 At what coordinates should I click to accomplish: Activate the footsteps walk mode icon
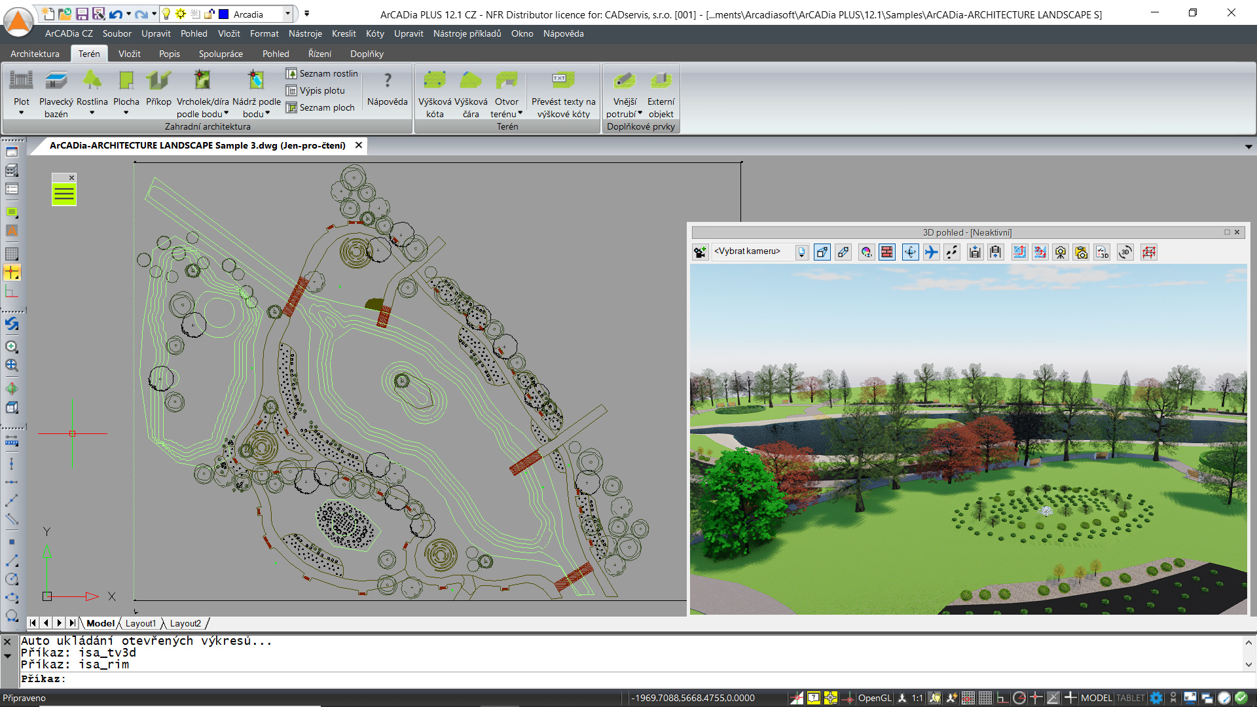[x=952, y=252]
